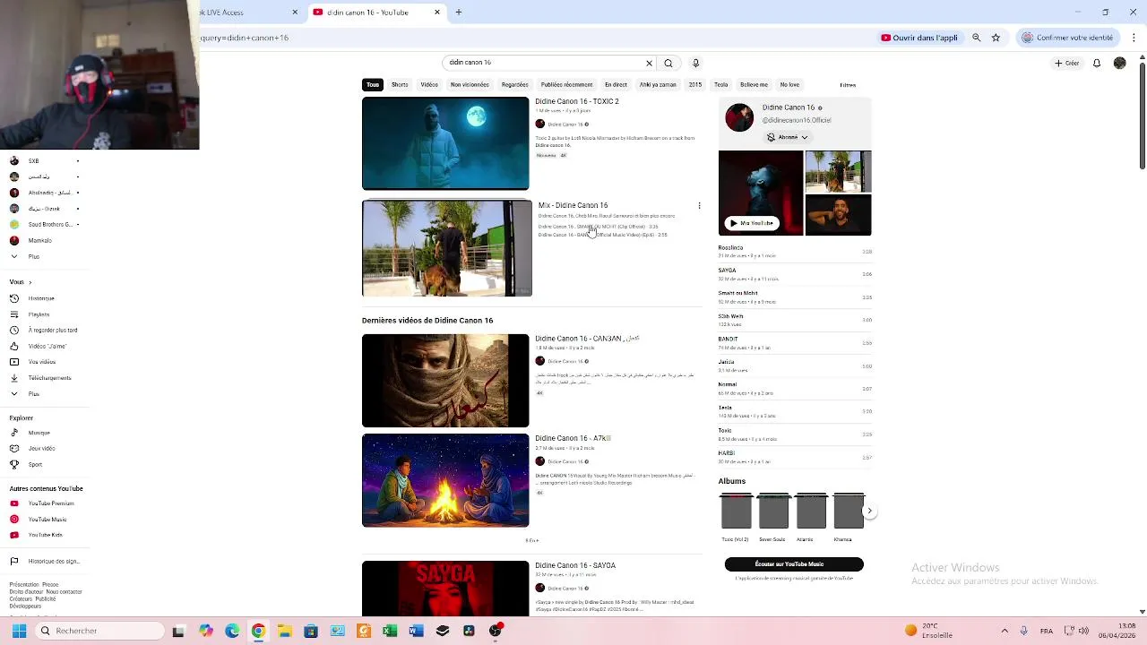Open Sport under Explorer
This screenshot has height=645, width=1147.
35,464
